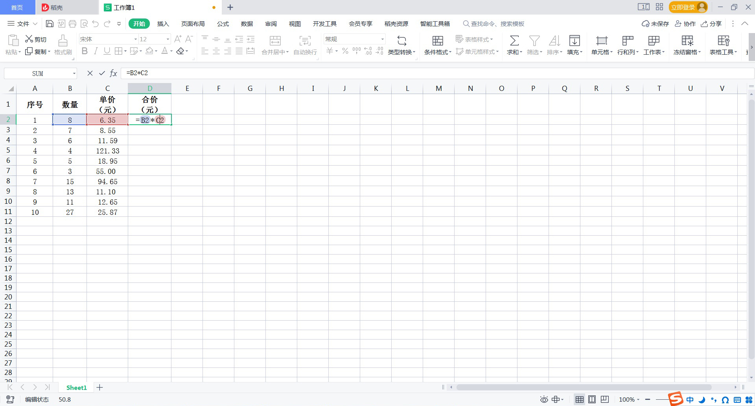
Task: Toggle eye protection mode icon in status bar
Action: (x=544, y=400)
